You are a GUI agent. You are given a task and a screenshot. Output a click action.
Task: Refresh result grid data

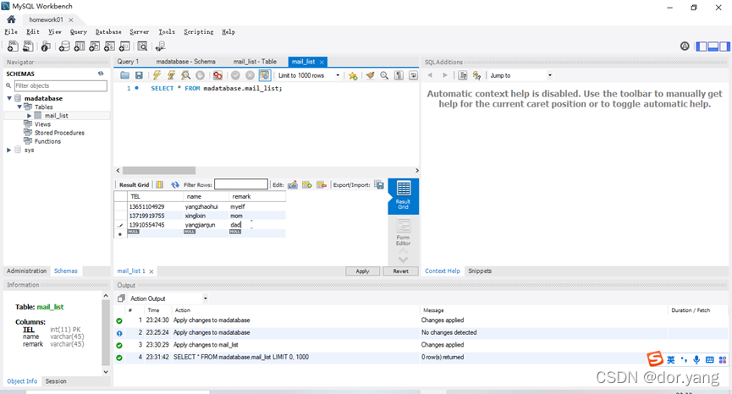pyautogui.click(x=175, y=184)
